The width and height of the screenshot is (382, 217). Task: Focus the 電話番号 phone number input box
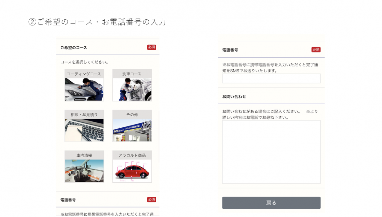[271, 78]
